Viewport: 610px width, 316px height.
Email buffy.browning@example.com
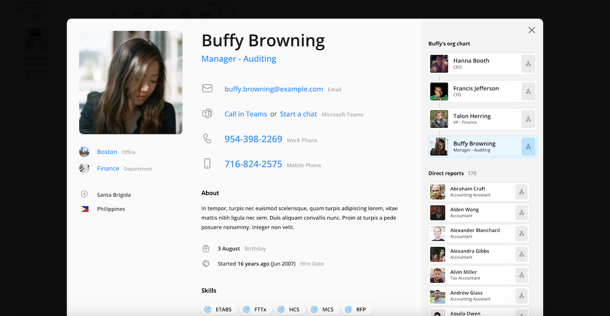point(274,89)
